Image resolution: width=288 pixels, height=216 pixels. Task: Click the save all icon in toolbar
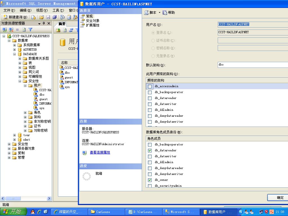click(x=55, y=17)
